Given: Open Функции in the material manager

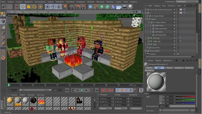Looking at the screenshot, I should click(x=31, y=95).
